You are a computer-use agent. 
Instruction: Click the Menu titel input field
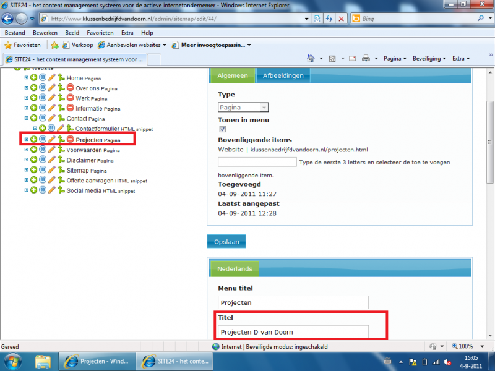coord(293,303)
